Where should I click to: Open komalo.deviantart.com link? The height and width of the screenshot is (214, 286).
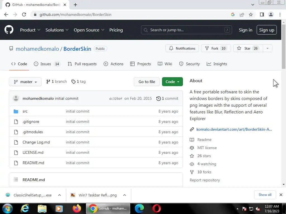(234, 129)
